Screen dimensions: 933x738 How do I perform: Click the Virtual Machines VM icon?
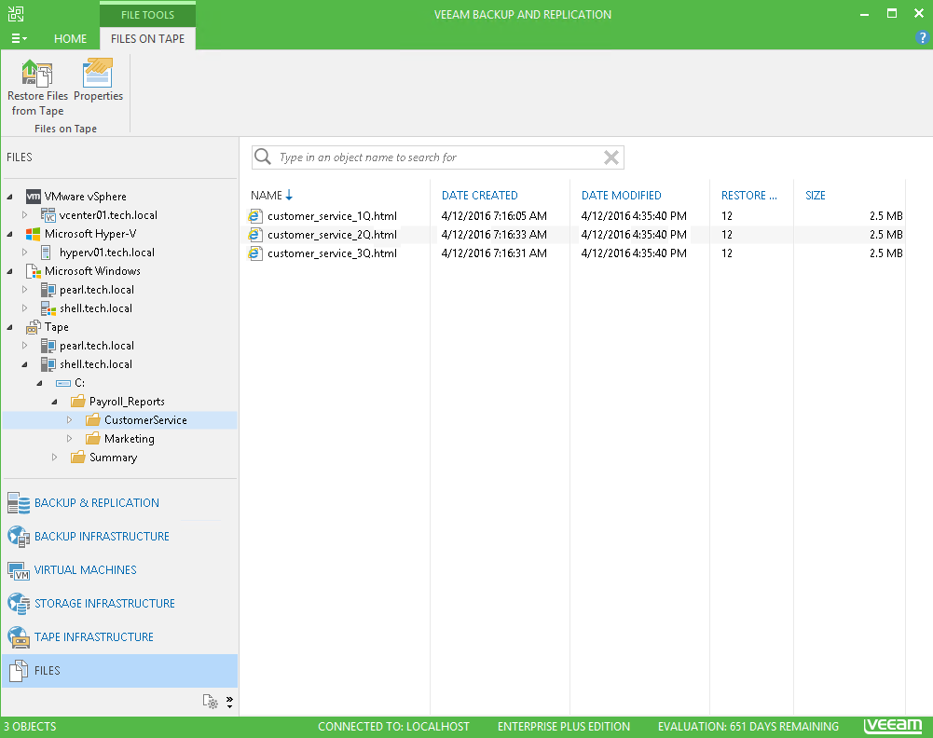[x=19, y=571]
